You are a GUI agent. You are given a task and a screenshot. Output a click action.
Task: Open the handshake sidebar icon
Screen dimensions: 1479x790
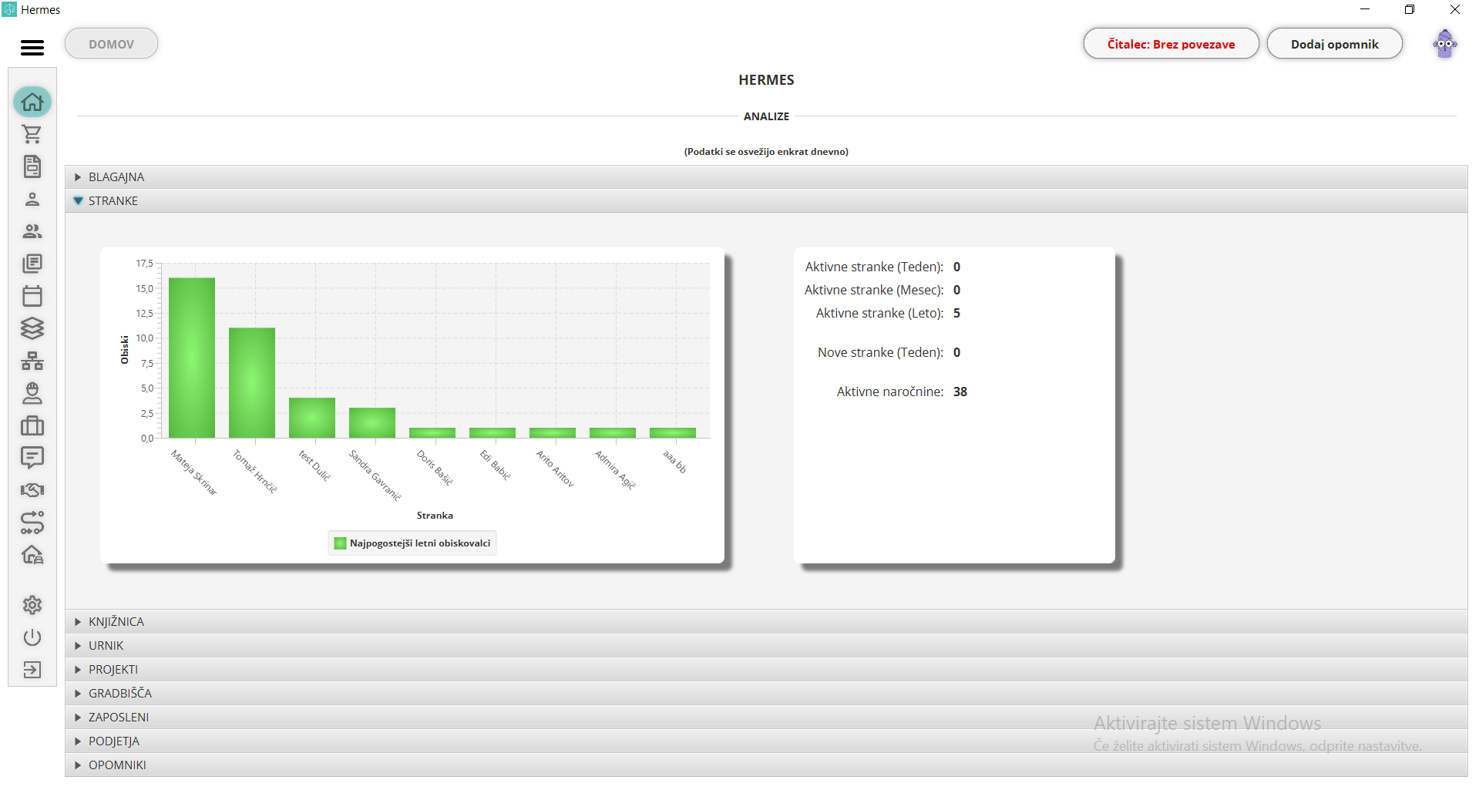click(32, 490)
